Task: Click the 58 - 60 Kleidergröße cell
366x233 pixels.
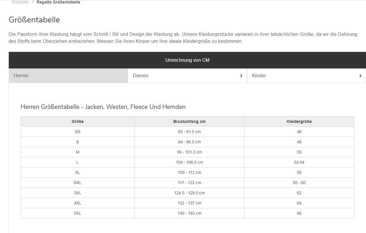Action: (x=299, y=183)
